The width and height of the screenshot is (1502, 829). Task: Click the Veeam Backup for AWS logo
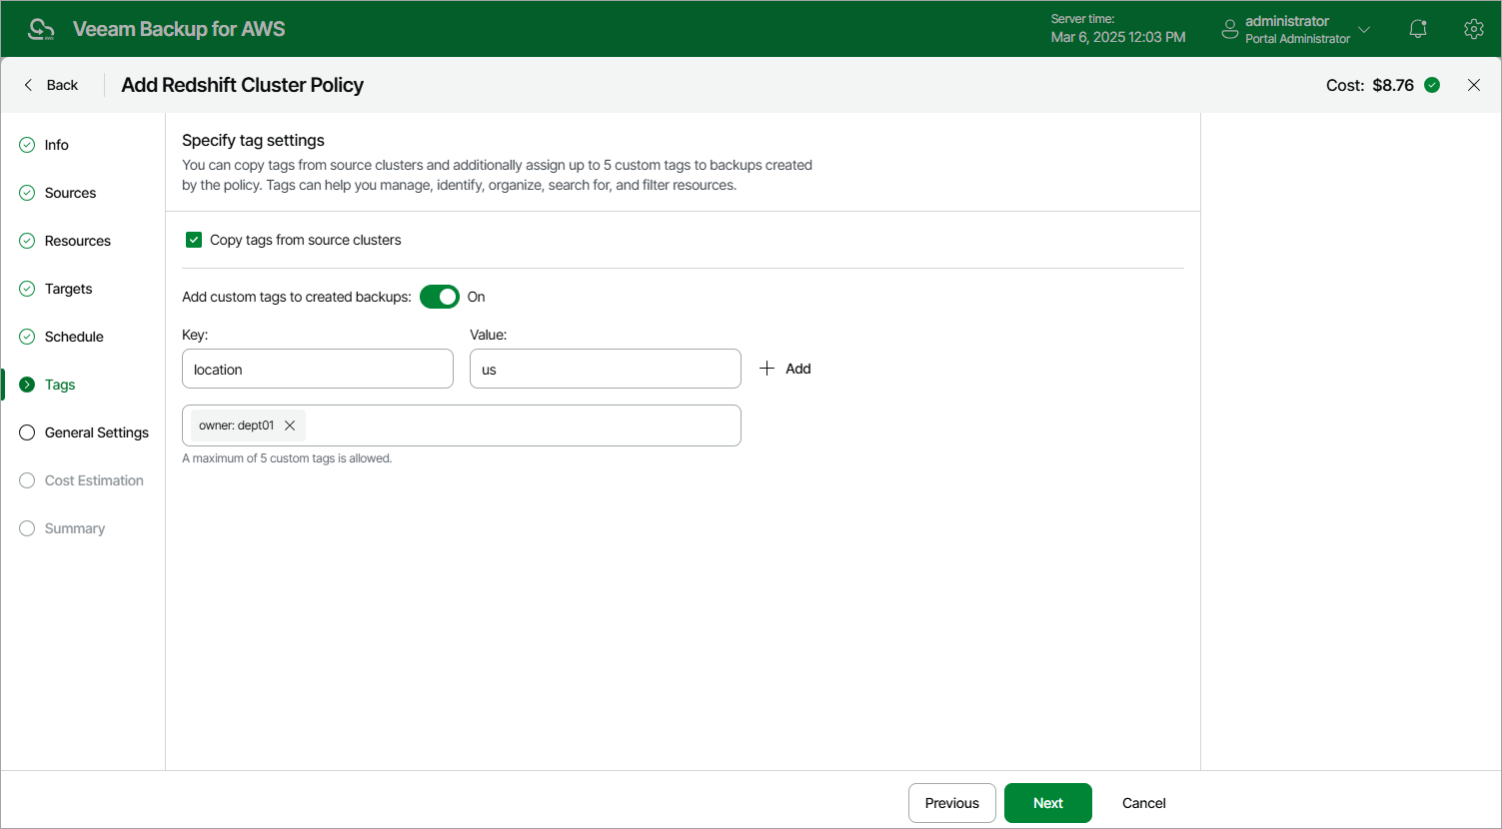point(40,28)
